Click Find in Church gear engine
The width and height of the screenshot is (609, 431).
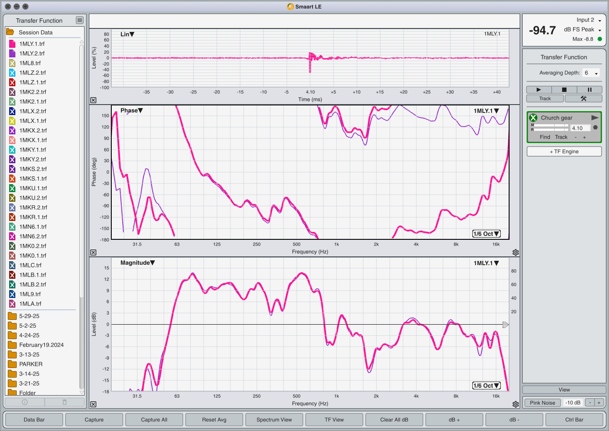tap(545, 137)
